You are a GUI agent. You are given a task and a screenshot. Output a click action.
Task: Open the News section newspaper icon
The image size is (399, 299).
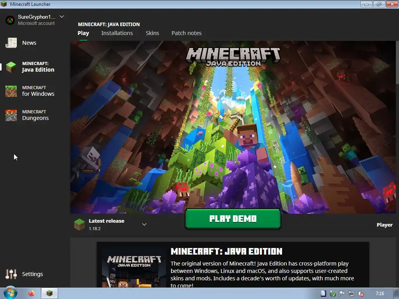(x=11, y=43)
